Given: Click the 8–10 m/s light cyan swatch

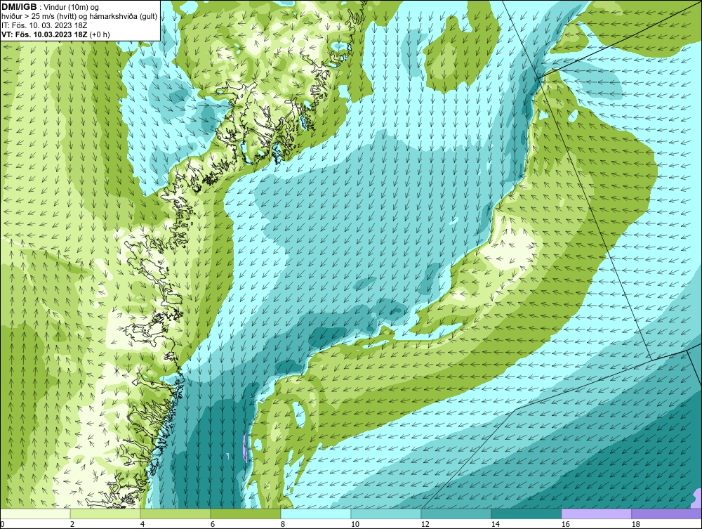Looking at the screenshot, I should [316, 514].
